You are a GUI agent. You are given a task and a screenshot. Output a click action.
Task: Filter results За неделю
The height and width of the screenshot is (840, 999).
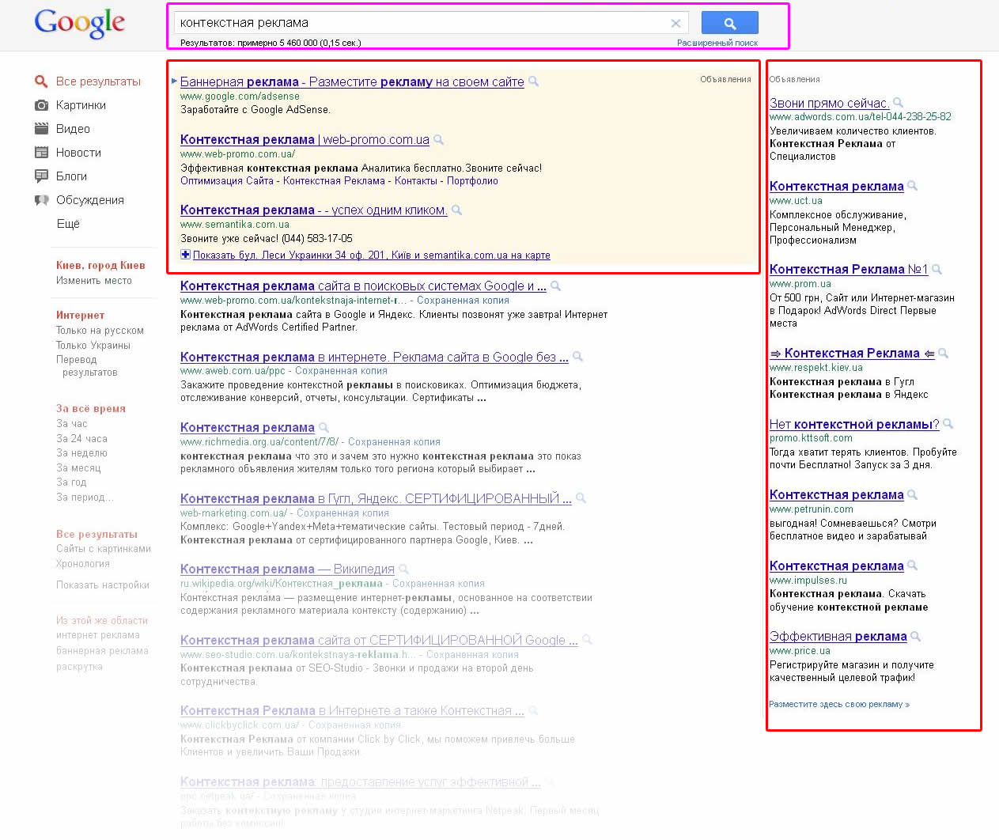pyautogui.click(x=81, y=453)
